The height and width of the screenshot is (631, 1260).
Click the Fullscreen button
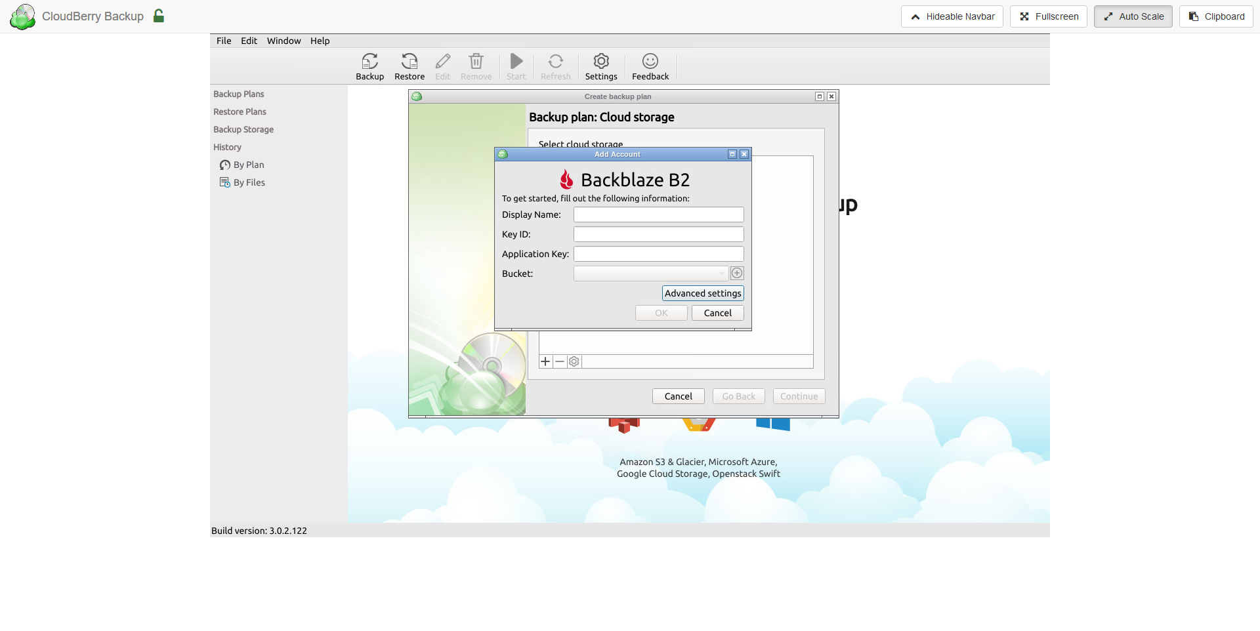1049,16
